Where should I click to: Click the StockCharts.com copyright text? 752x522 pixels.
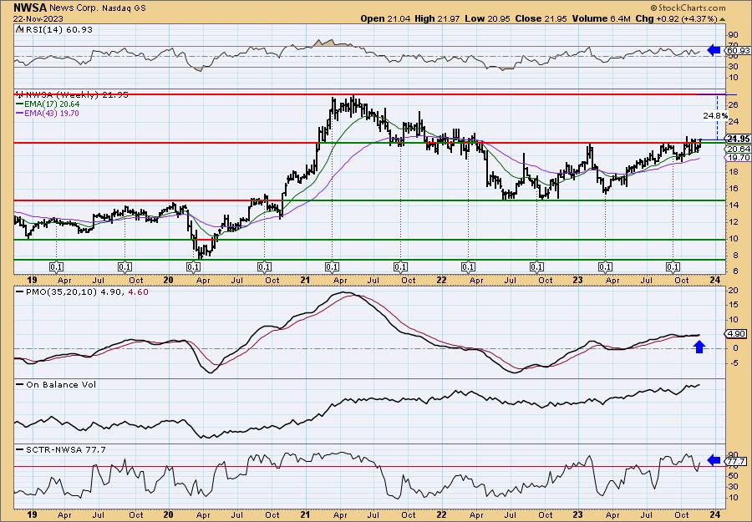pyautogui.click(x=688, y=8)
